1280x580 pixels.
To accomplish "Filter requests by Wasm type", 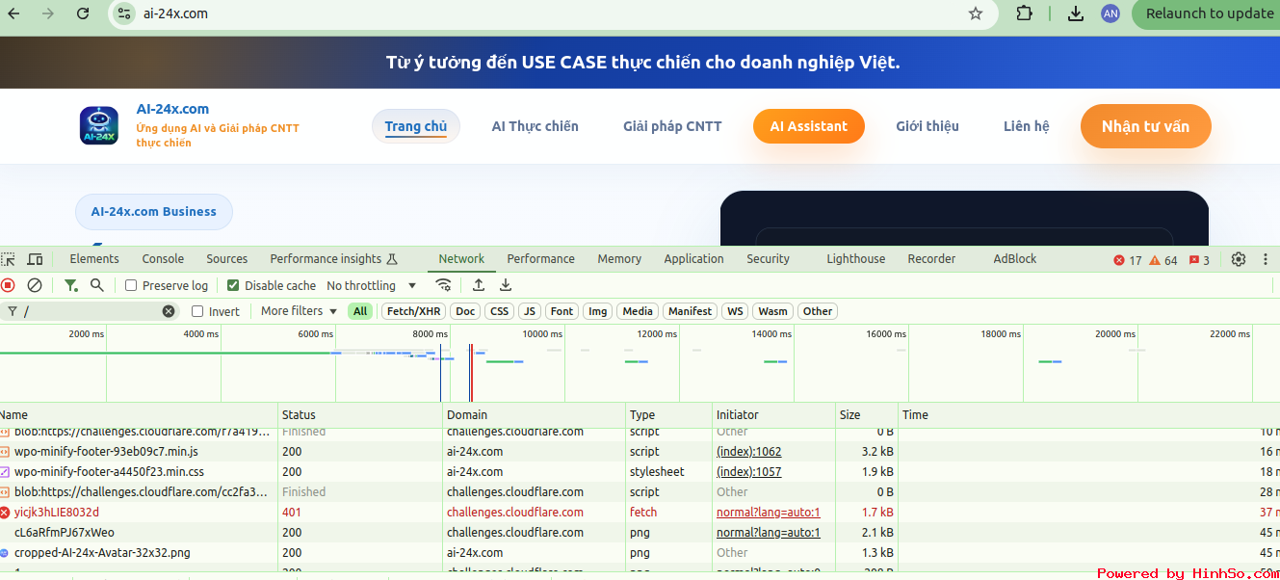I will pyautogui.click(x=772, y=311).
